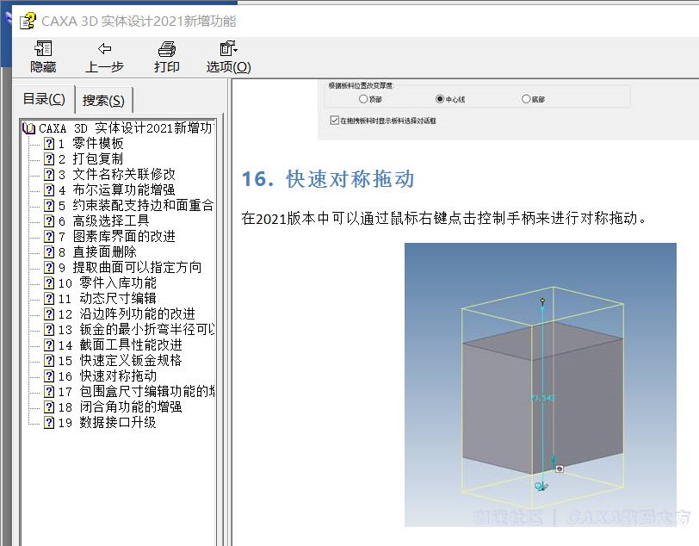Open topic 13 钣金的最小折弯半径

[136, 329]
